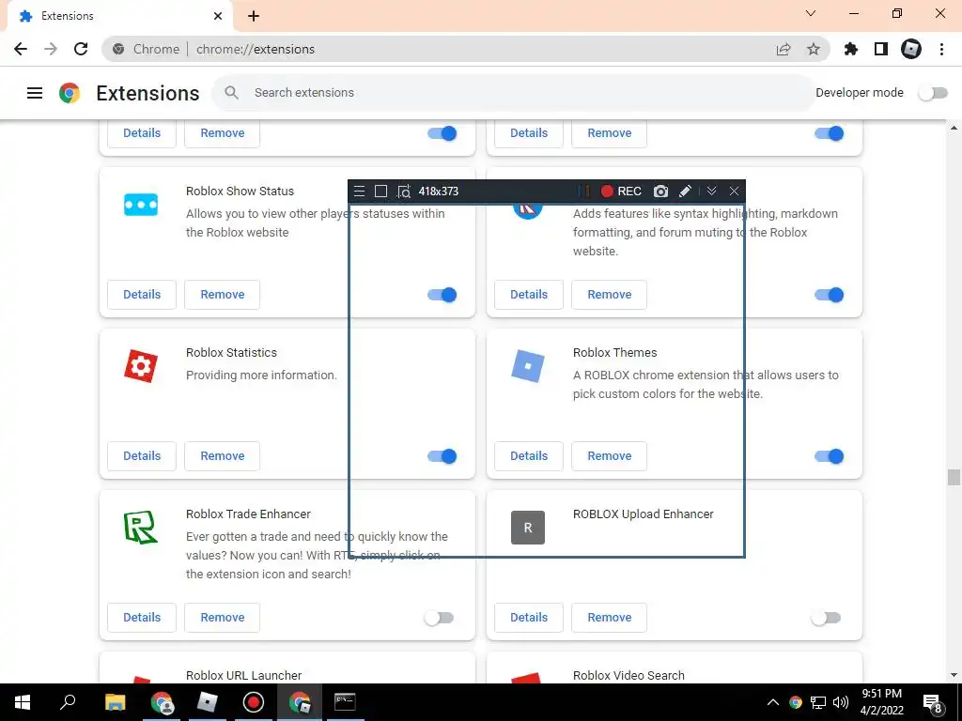Open the Windows Start menu
This screenshot has height=721, width=962.
click(x=23, y=702)
